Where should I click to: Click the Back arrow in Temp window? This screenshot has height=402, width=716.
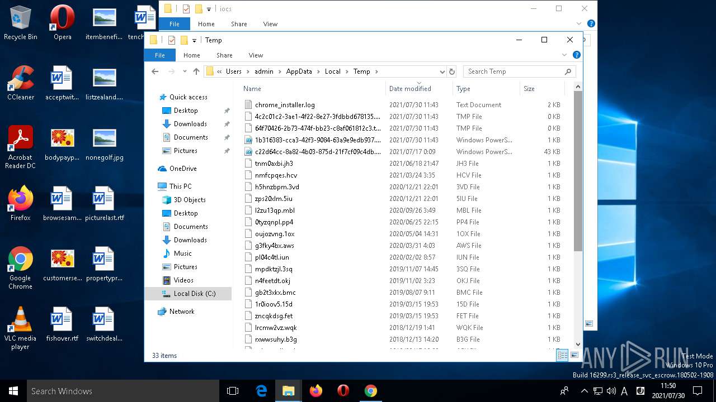tap(155, 71)
